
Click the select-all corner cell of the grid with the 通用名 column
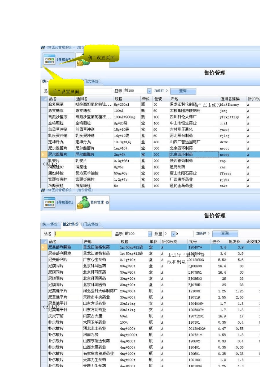tap(44, 99)
